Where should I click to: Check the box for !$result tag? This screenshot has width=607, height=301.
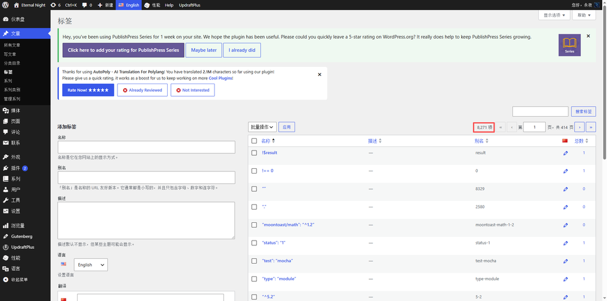(x=254, y=153)
